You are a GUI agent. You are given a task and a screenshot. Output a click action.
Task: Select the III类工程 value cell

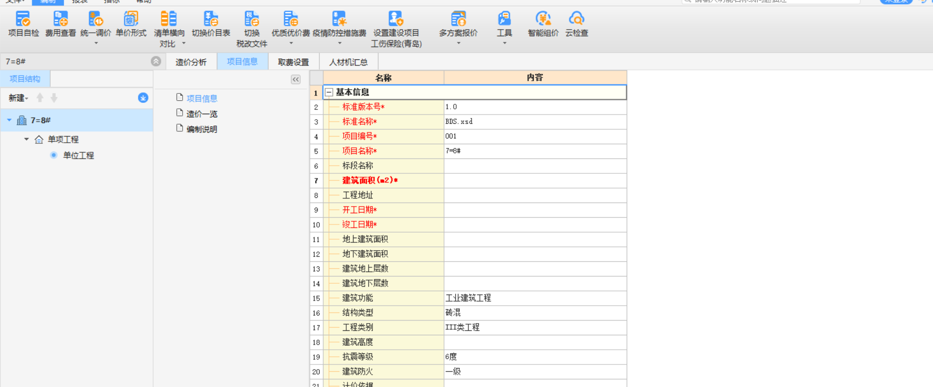(x=535, y=328)
